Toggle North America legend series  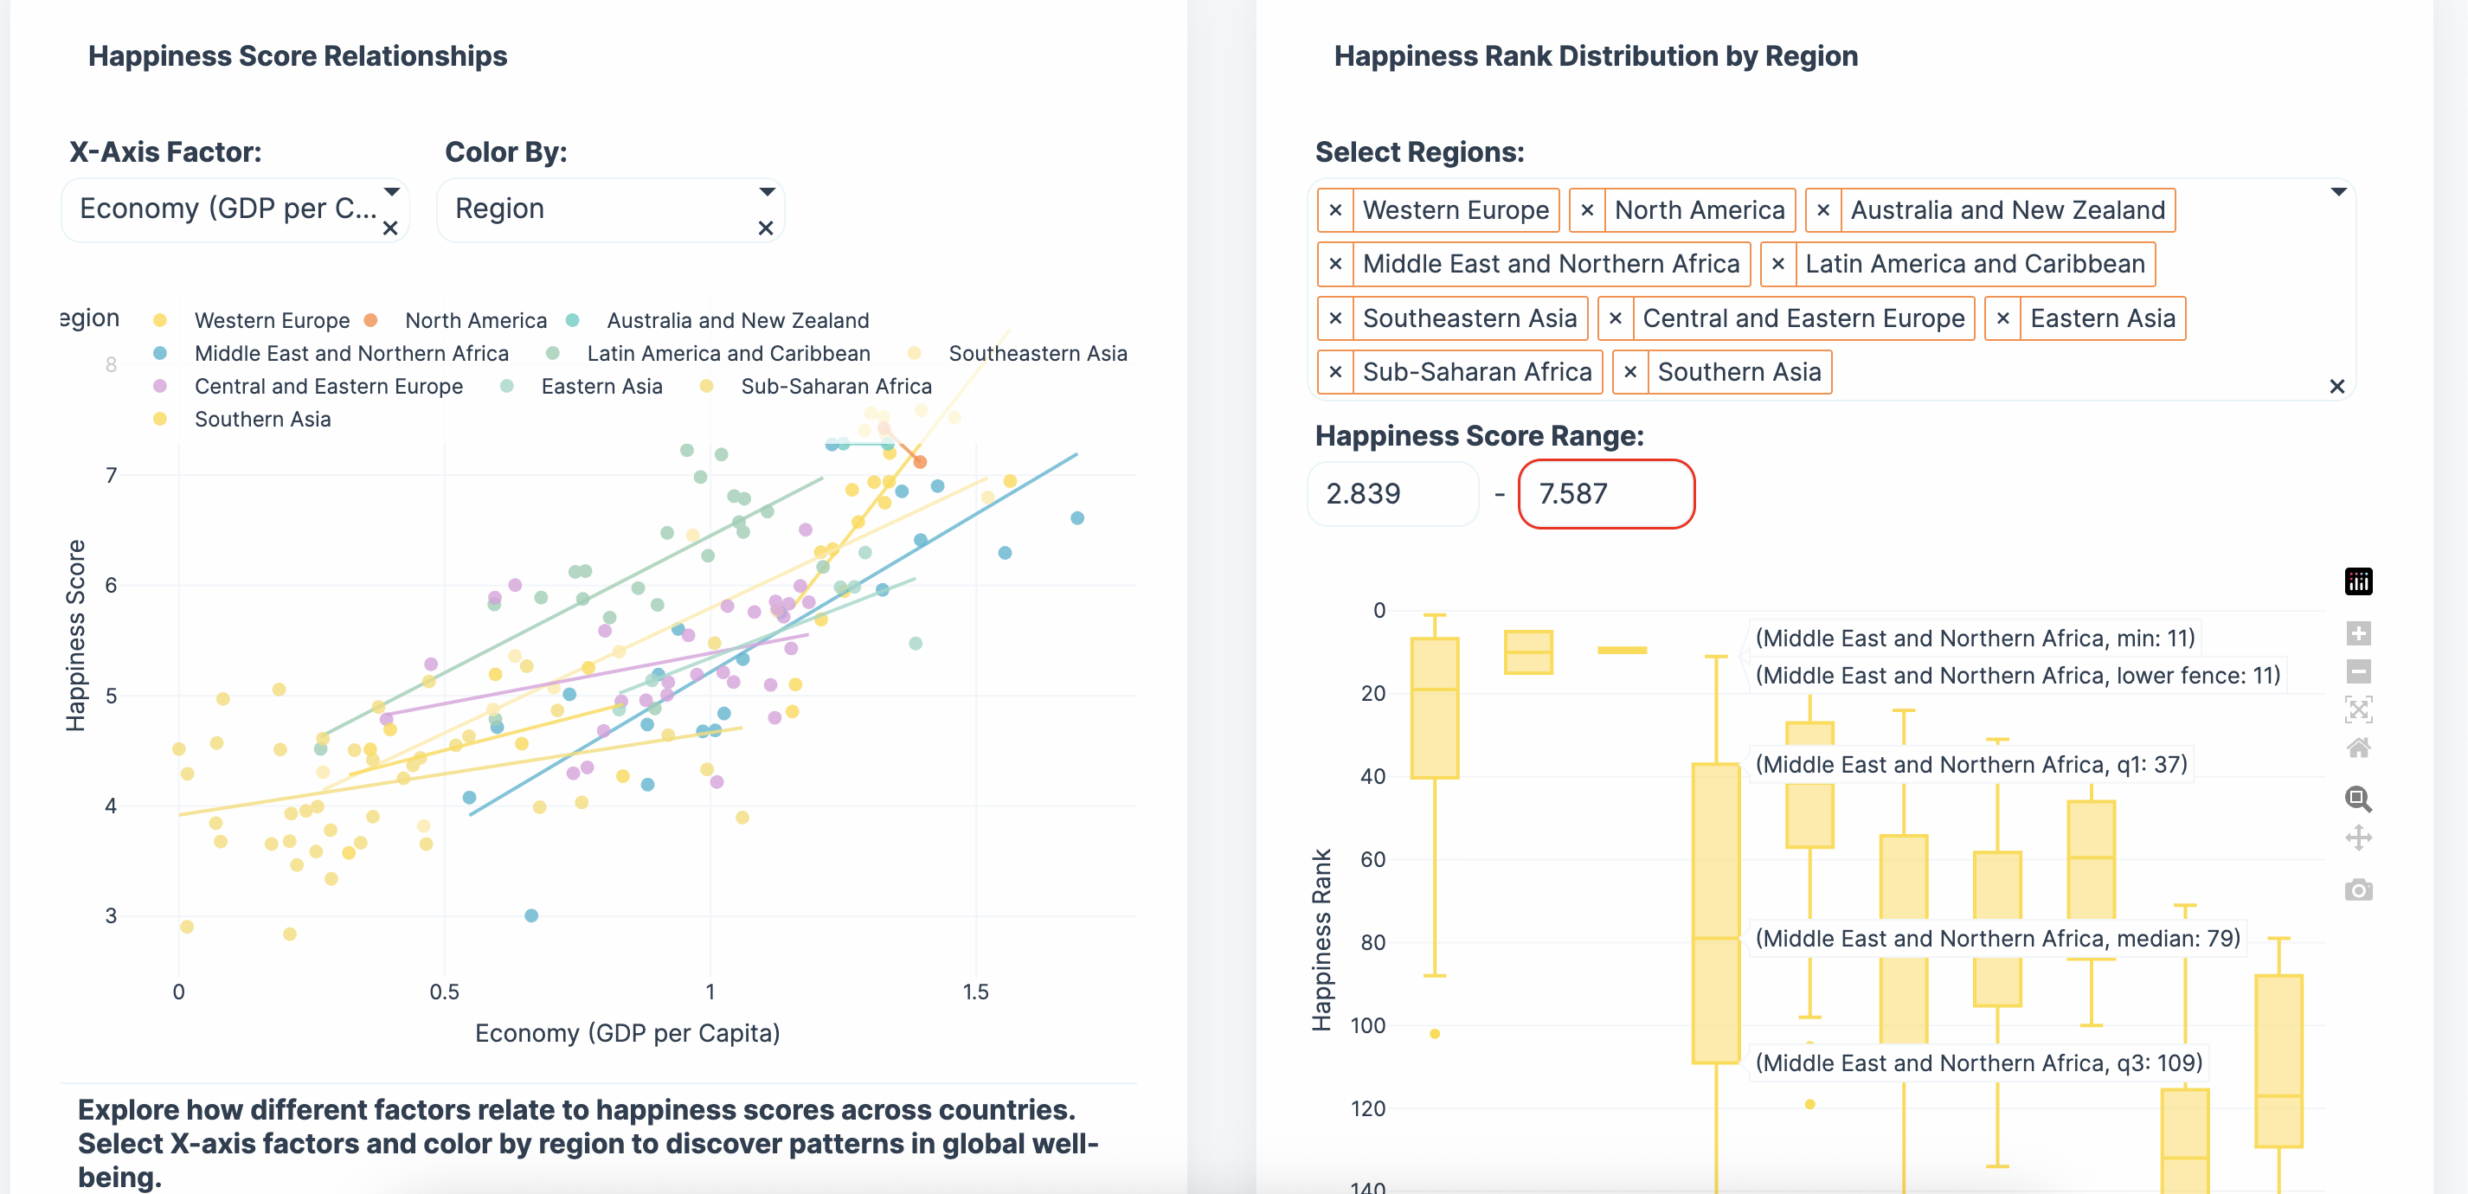pos(475,320)
